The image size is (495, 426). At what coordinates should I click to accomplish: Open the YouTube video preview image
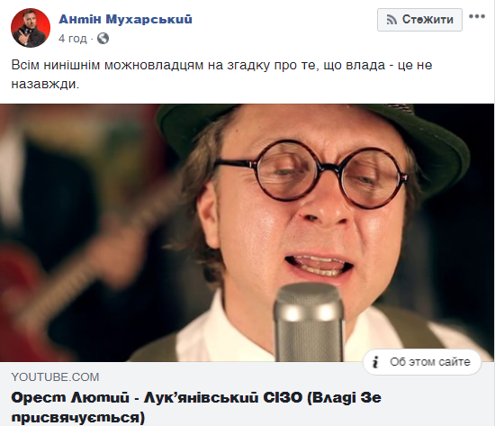[247, 232]
